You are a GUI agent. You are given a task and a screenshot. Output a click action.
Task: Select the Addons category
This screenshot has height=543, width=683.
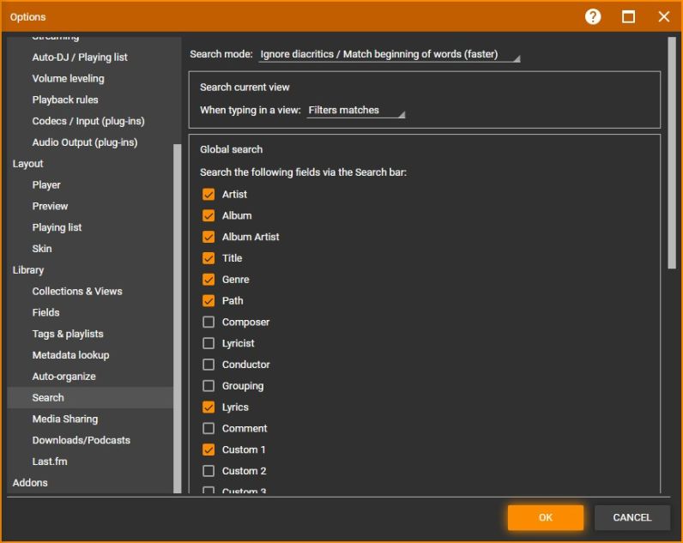point(30,483)
